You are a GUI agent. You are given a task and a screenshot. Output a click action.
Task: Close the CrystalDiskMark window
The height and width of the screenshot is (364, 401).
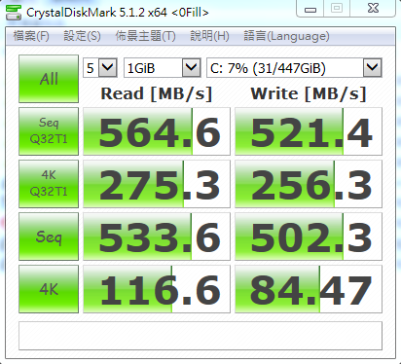coord(373,8)
